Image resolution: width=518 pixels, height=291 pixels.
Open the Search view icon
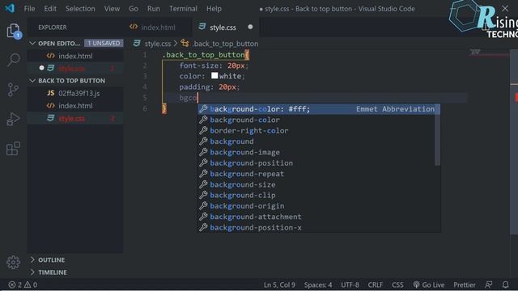[x=13, y=60]
